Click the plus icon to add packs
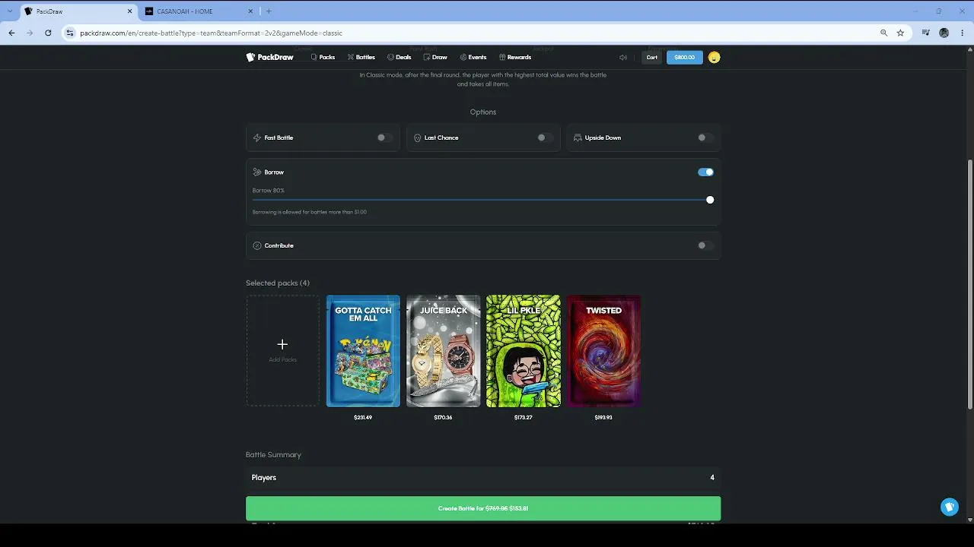 click(282, 344)
